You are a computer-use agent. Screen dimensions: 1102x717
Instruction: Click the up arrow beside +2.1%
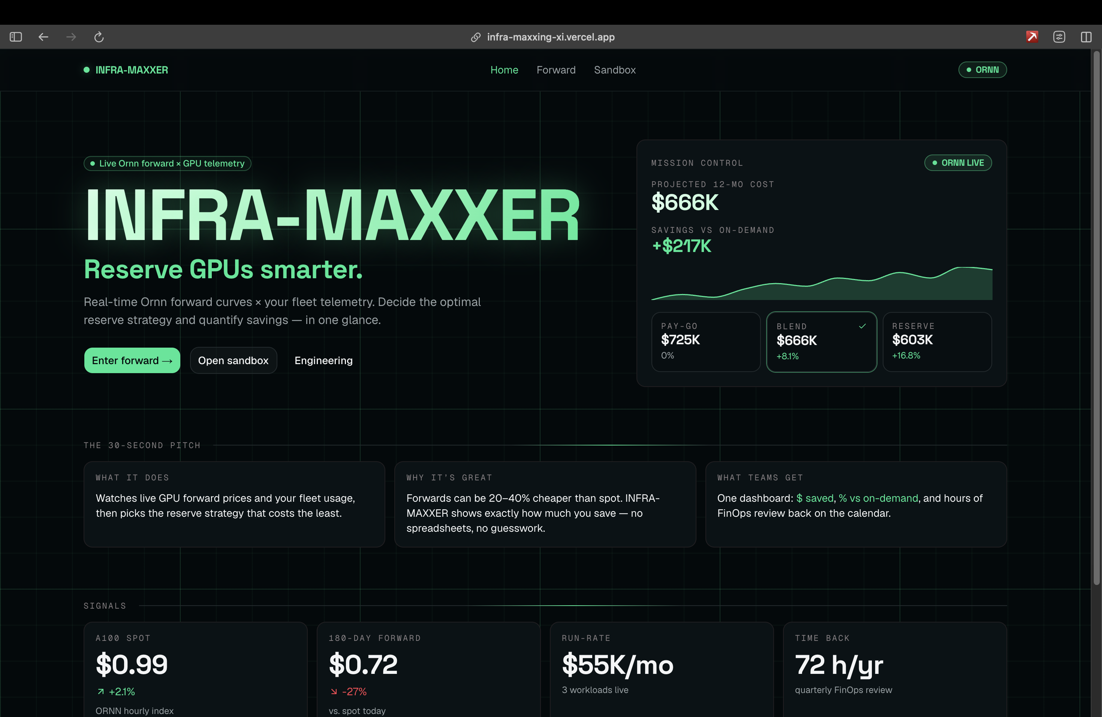pyautogui.click(x=100, y=691)
